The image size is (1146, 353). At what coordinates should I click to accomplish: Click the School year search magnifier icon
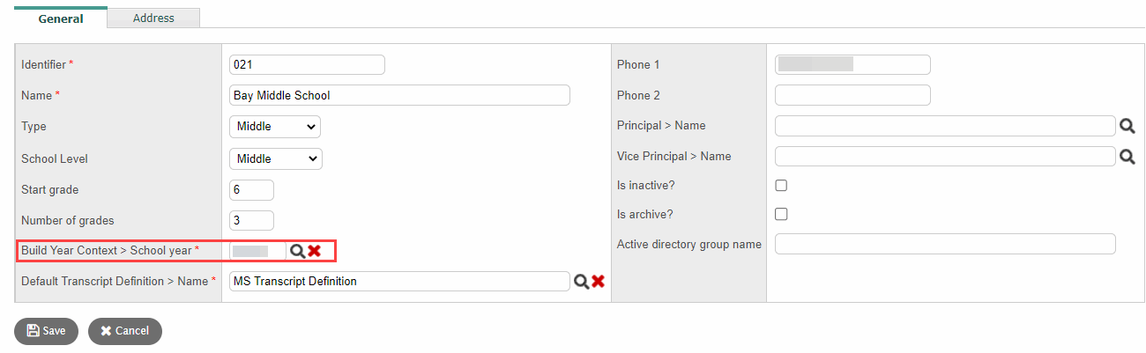[298, 252]
